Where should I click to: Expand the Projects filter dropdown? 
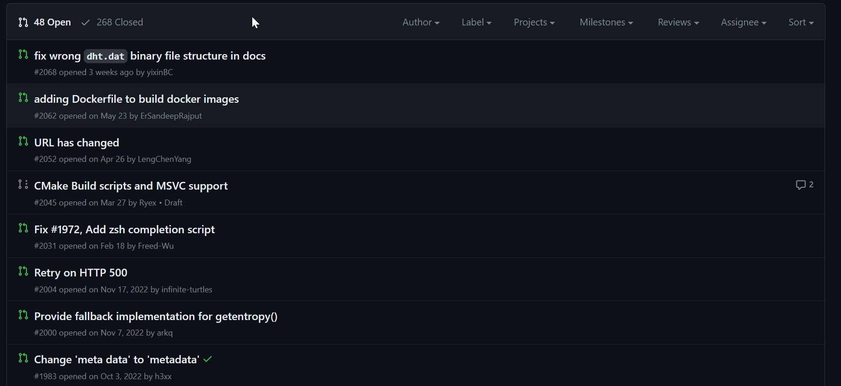[x=534, y=22]
